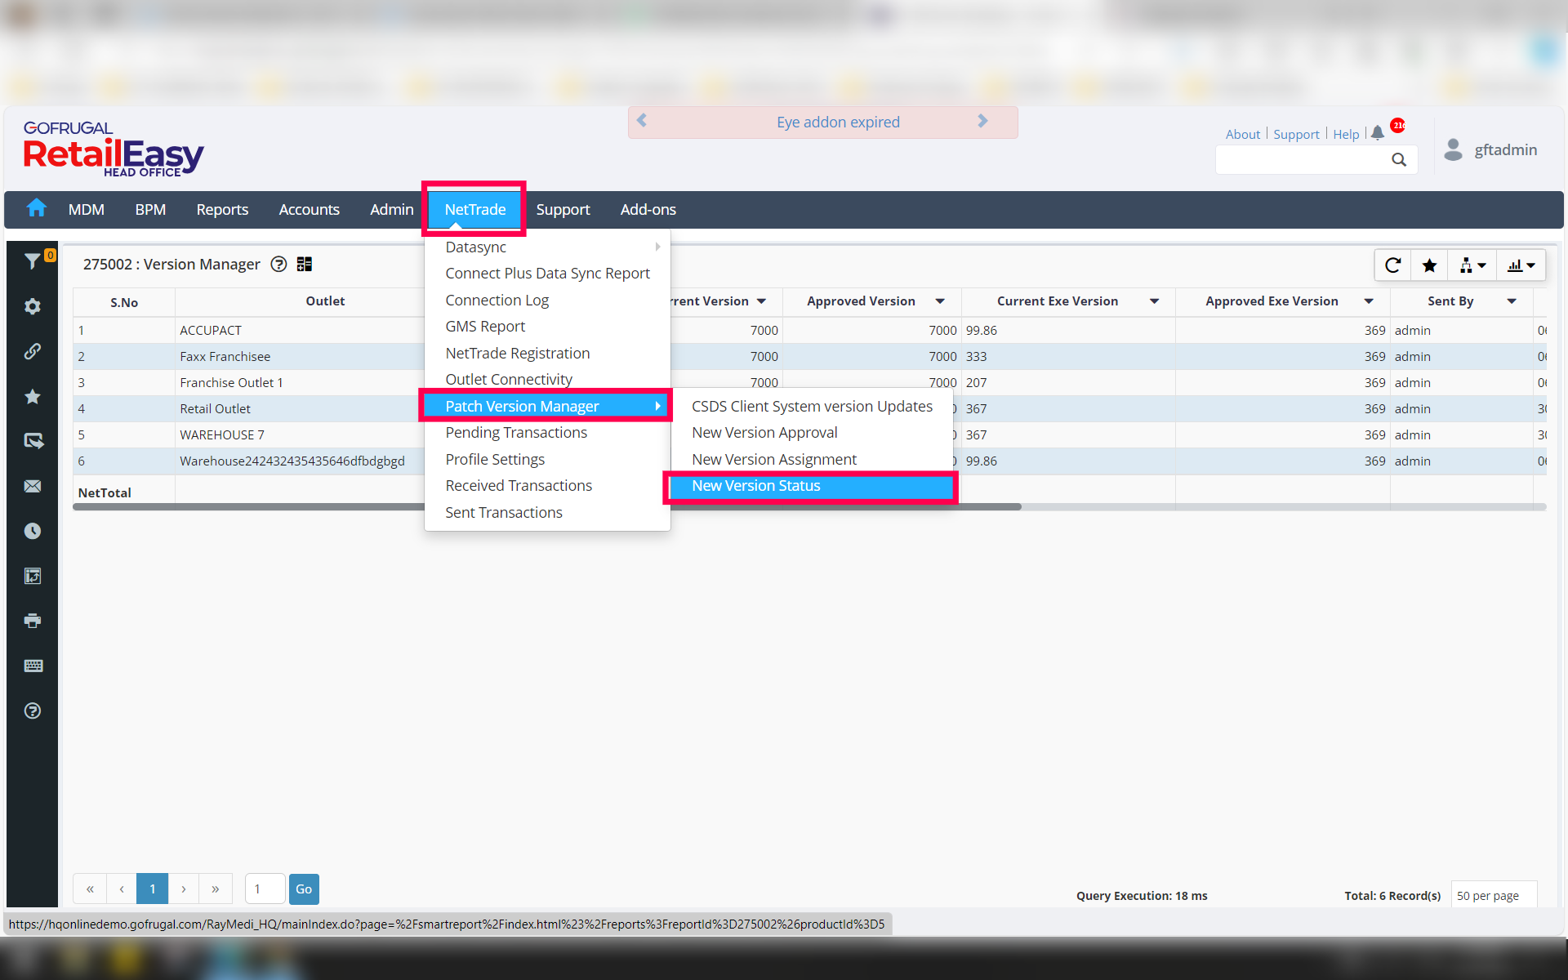Open the 50 per page selector

(1493, 896)
